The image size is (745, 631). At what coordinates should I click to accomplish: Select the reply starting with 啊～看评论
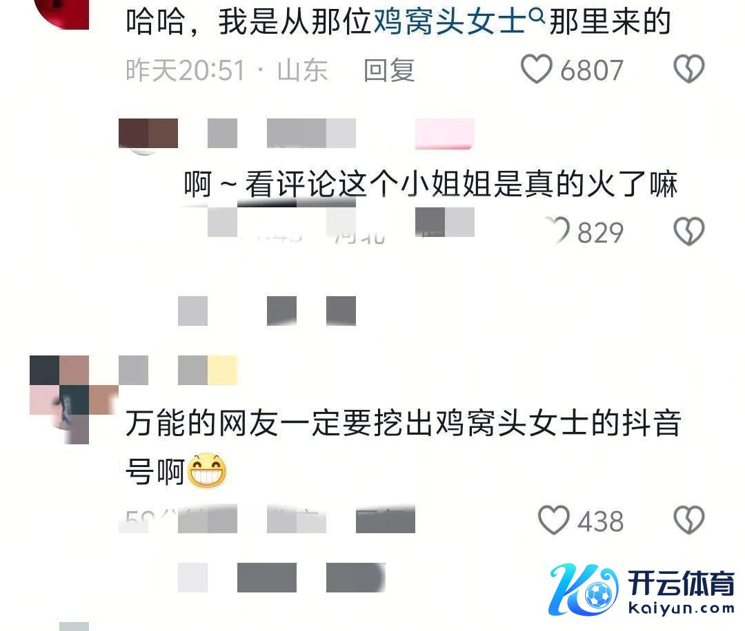point(430,184)
